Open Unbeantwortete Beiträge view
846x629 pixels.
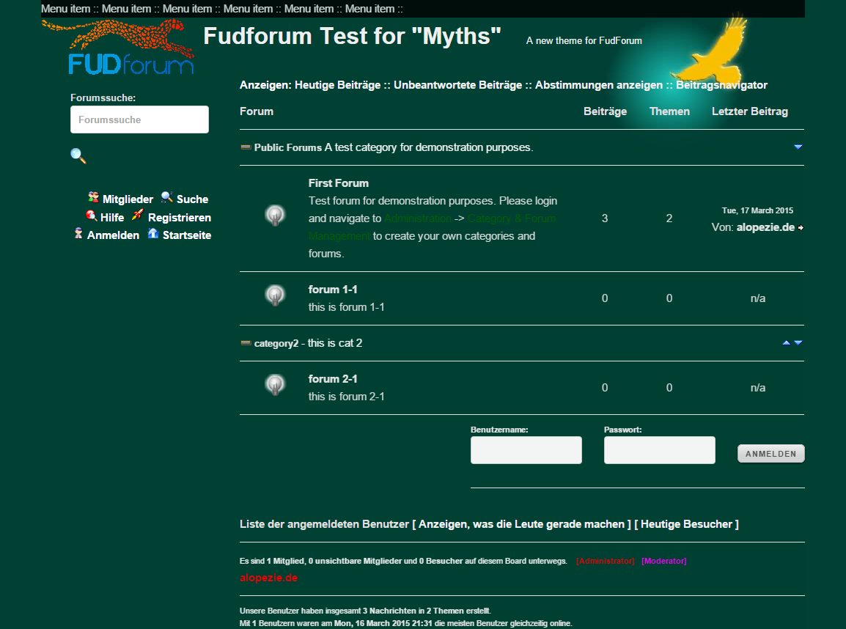point(457,85)
